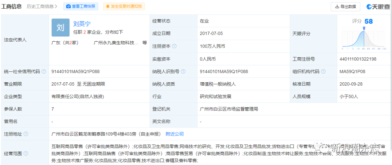Click the 天眼查 logo
The image size is (392, 165).
[378, 7]
